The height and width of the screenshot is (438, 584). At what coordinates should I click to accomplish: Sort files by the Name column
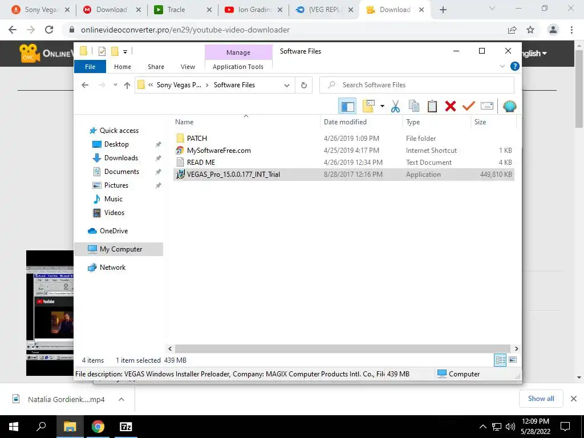click(x=246, y=122)
